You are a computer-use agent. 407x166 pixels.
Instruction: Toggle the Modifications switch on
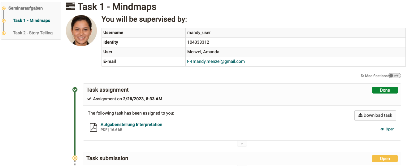click(395, 76)
